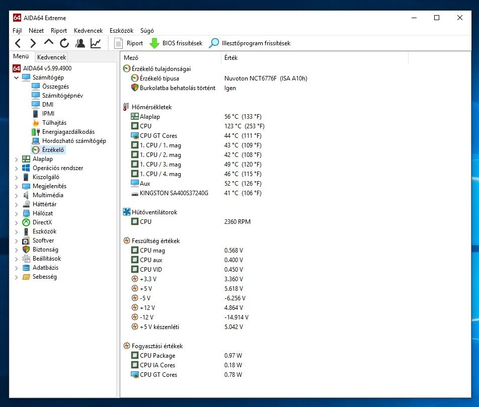Screen dimensions: 479x407
Task: Click the Back navigation arrow
Action: 18,43
